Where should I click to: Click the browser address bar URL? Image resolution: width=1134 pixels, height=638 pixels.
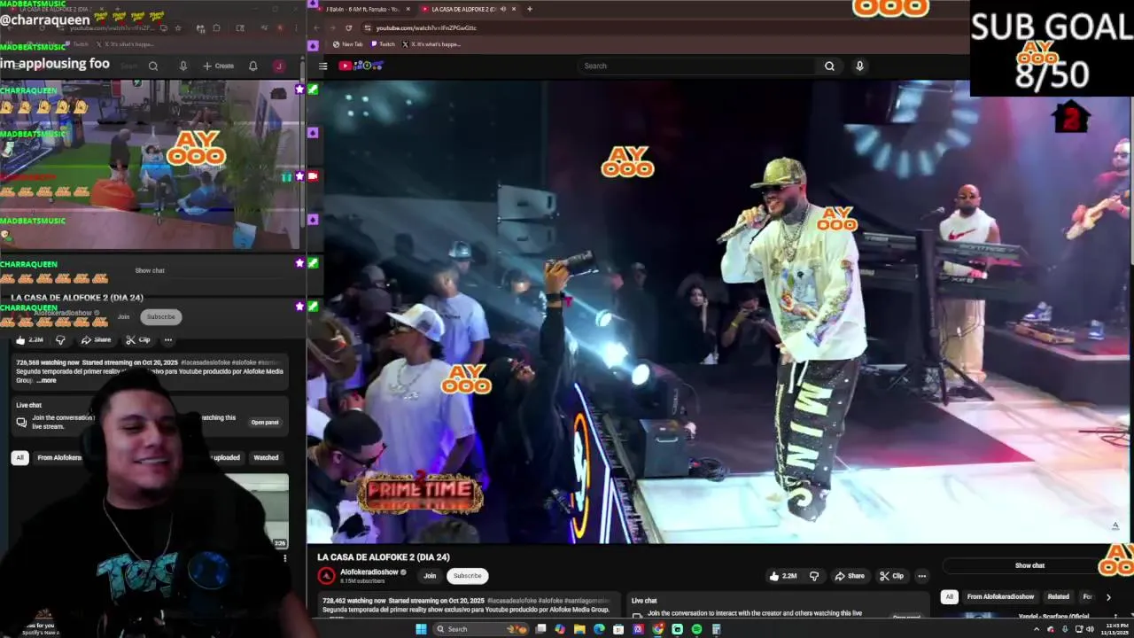pos(426,27)
